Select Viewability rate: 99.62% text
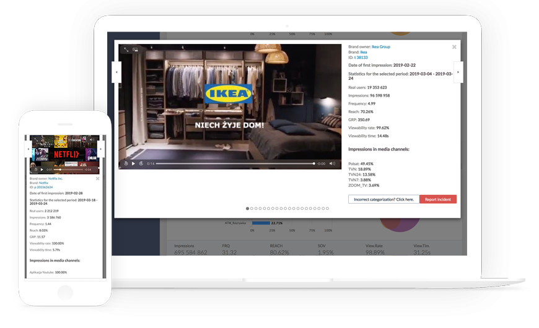 coord(369,127)
